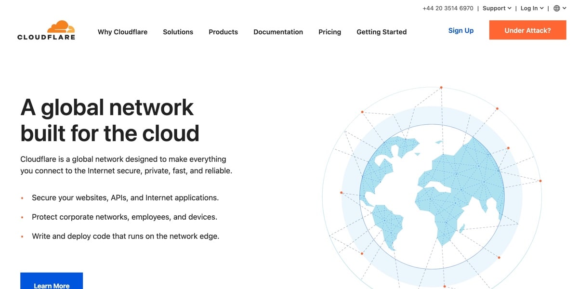Click the globe language icon
Screen dimensions: 578x289
pos(557,8)
